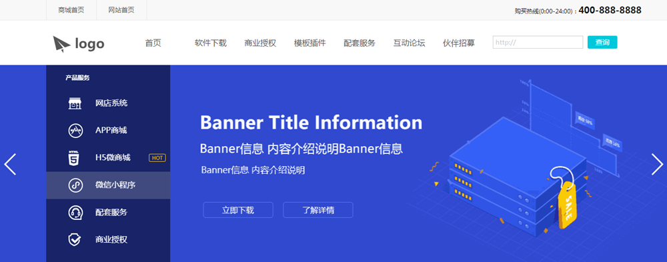Click the 了解详情 banner button
The width and height of the screenshot is (667, 262).
(317, 210)
